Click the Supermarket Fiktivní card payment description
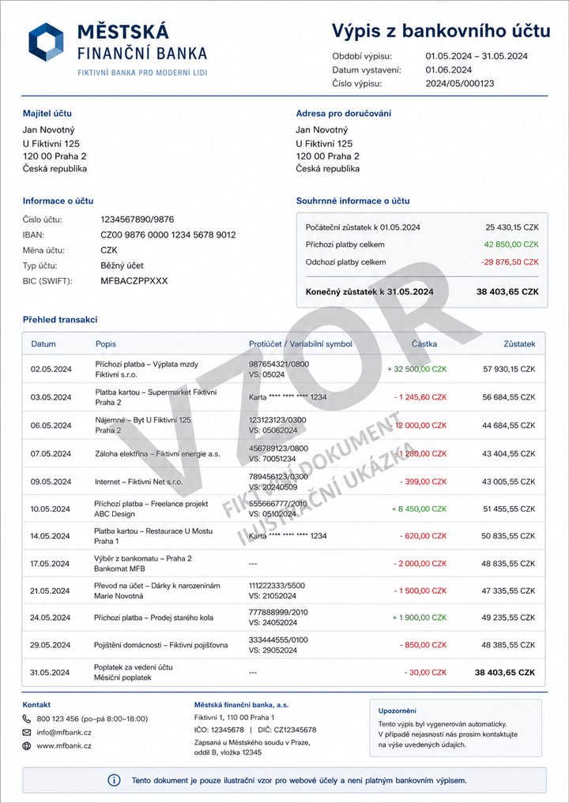569x803 pixels. [x=156, y=397]
